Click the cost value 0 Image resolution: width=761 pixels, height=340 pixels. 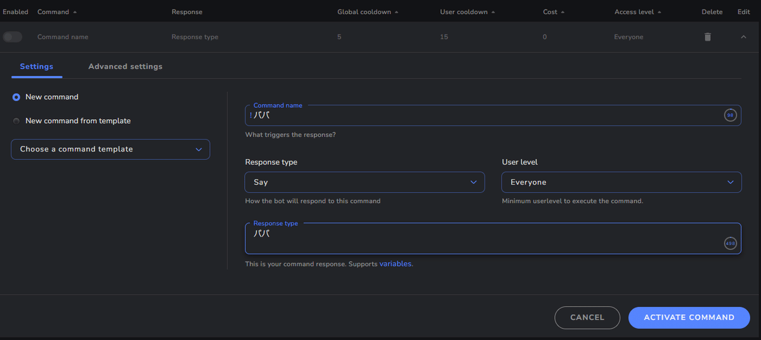click(x=545, y=37)
